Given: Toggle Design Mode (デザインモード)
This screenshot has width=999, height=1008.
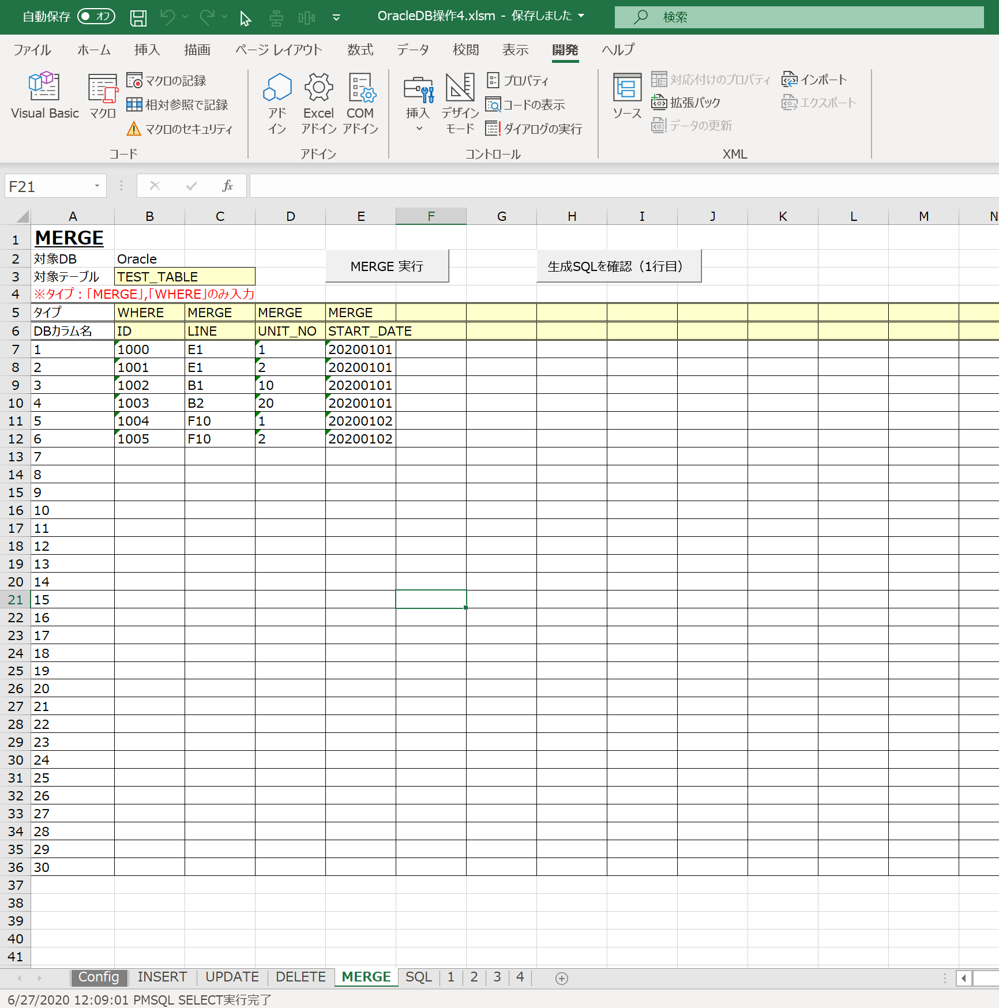Looking at the screenshot, I should tap(460, 104).
